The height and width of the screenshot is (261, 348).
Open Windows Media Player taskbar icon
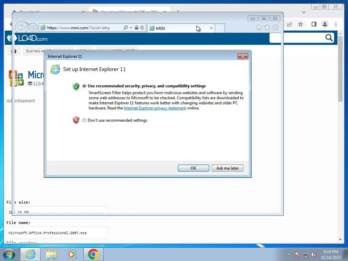(72, 254)
